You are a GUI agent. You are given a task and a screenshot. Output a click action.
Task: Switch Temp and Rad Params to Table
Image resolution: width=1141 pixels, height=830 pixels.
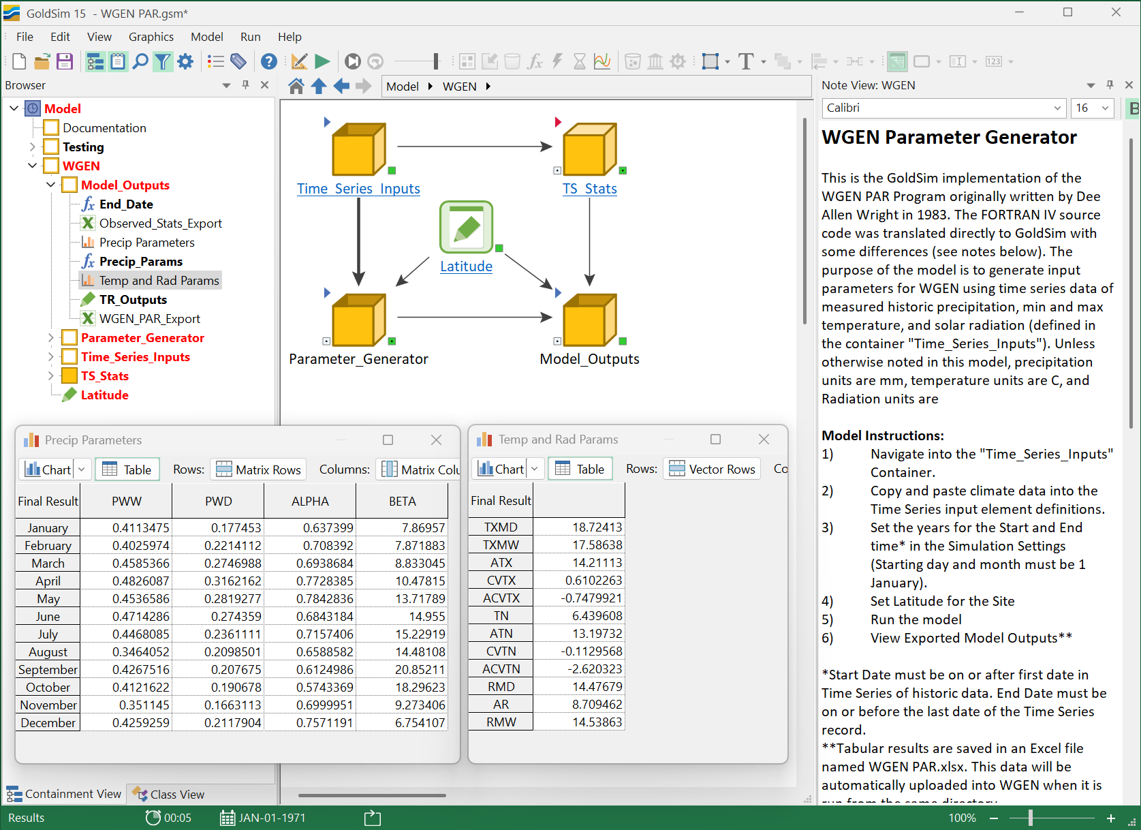(580, 469)
